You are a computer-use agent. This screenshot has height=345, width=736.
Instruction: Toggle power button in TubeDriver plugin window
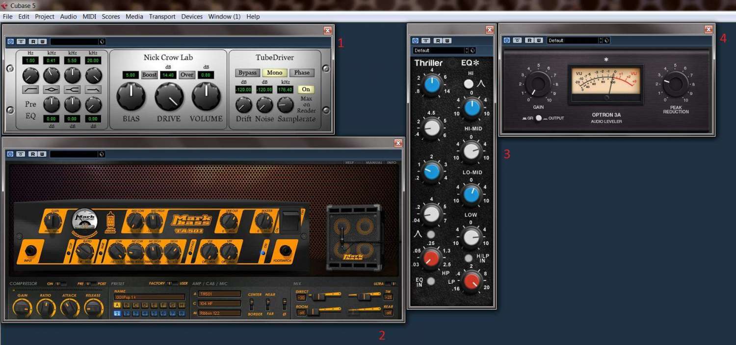click(x=10, y=42)
